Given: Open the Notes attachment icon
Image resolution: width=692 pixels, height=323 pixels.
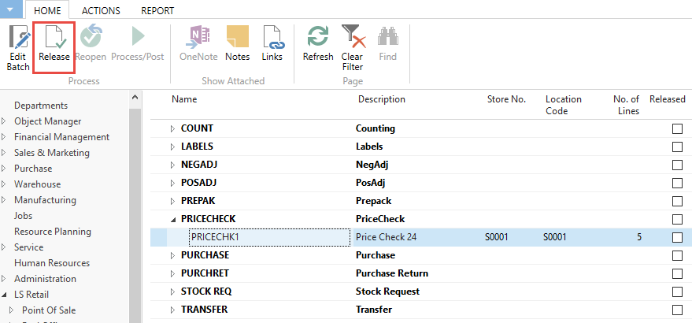Looking at the screenshot, I should tap(237, 38).
